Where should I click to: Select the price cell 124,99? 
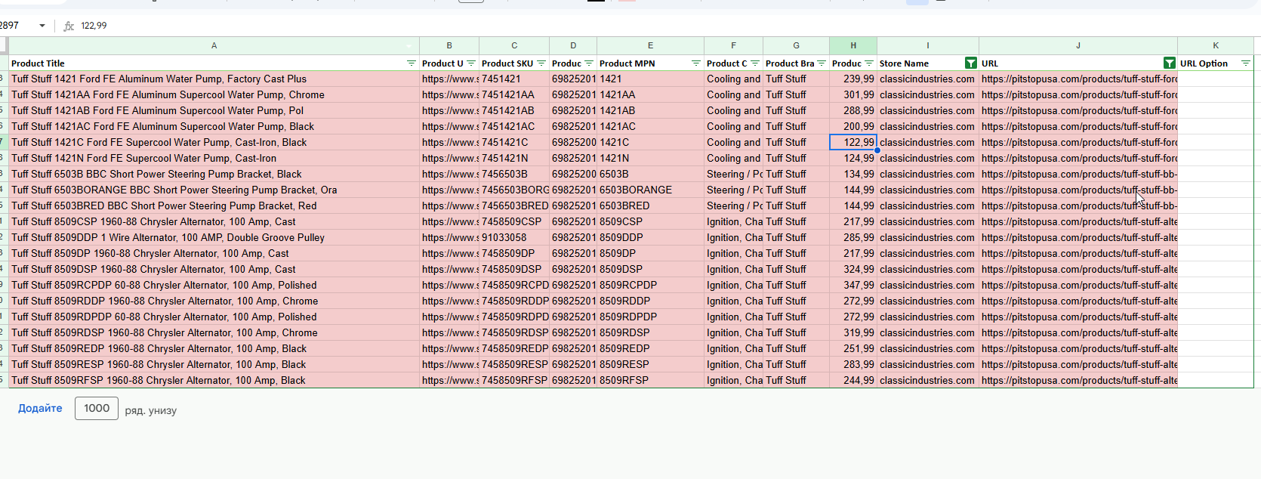[853, 158]
